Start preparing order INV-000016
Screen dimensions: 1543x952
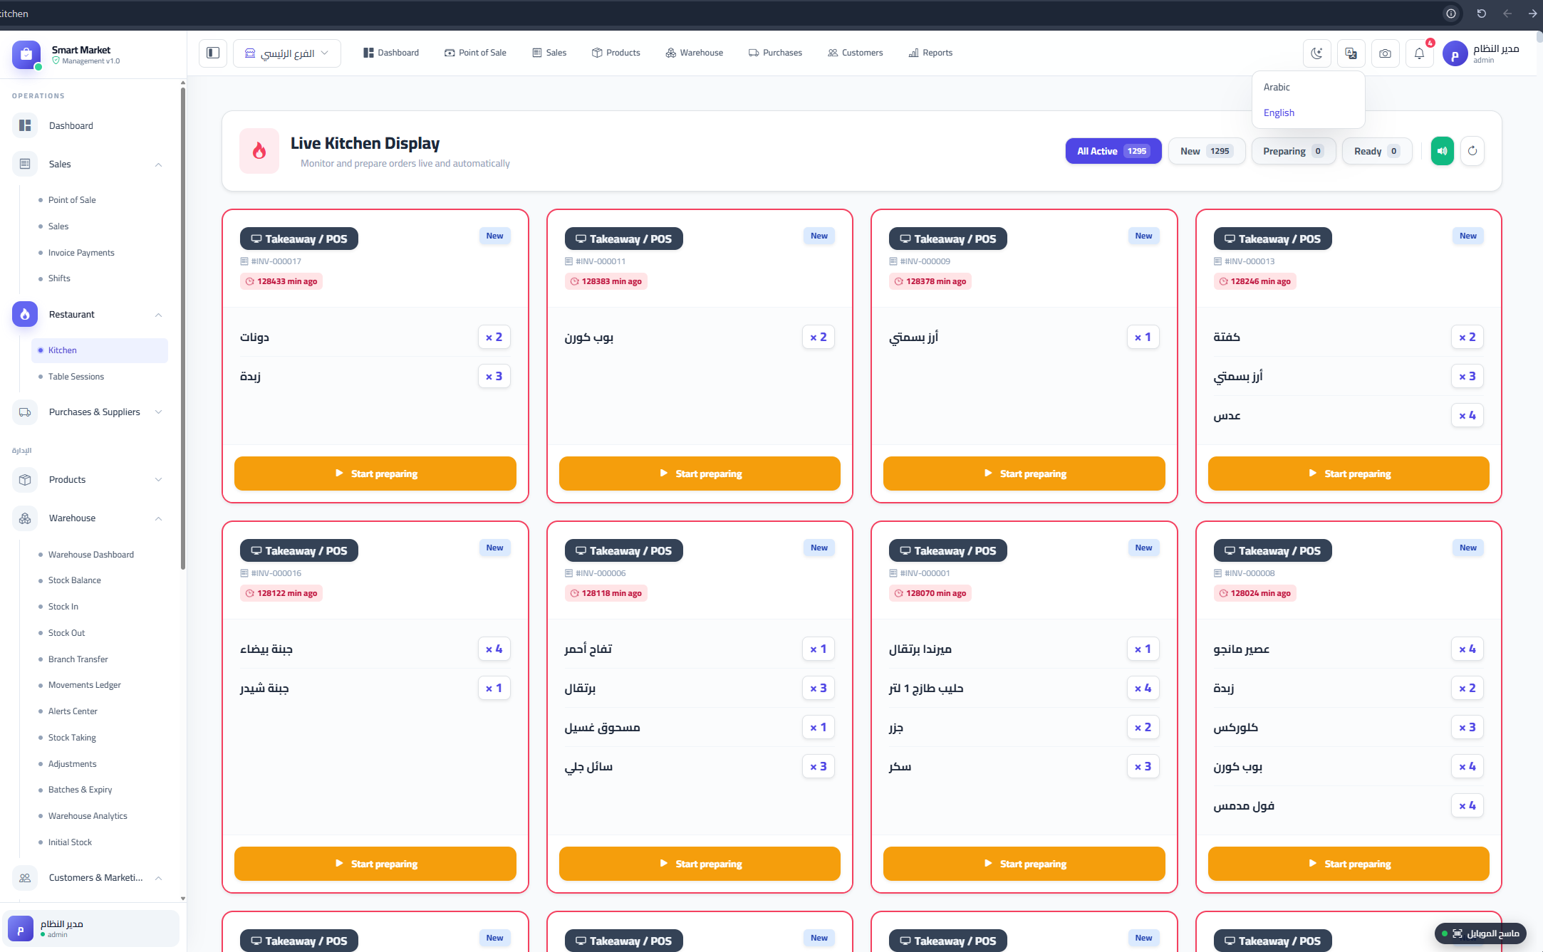(375, 864)
